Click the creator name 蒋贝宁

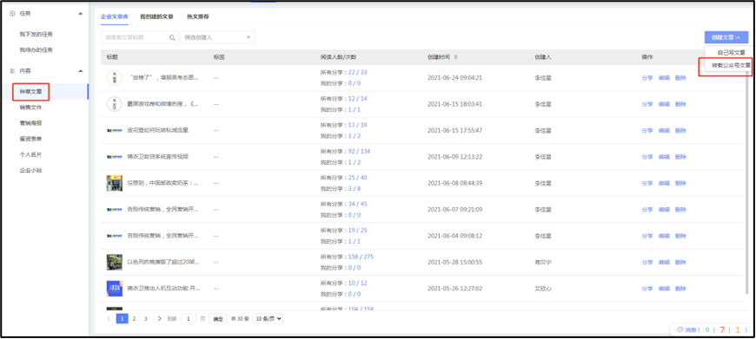[543, 263]
